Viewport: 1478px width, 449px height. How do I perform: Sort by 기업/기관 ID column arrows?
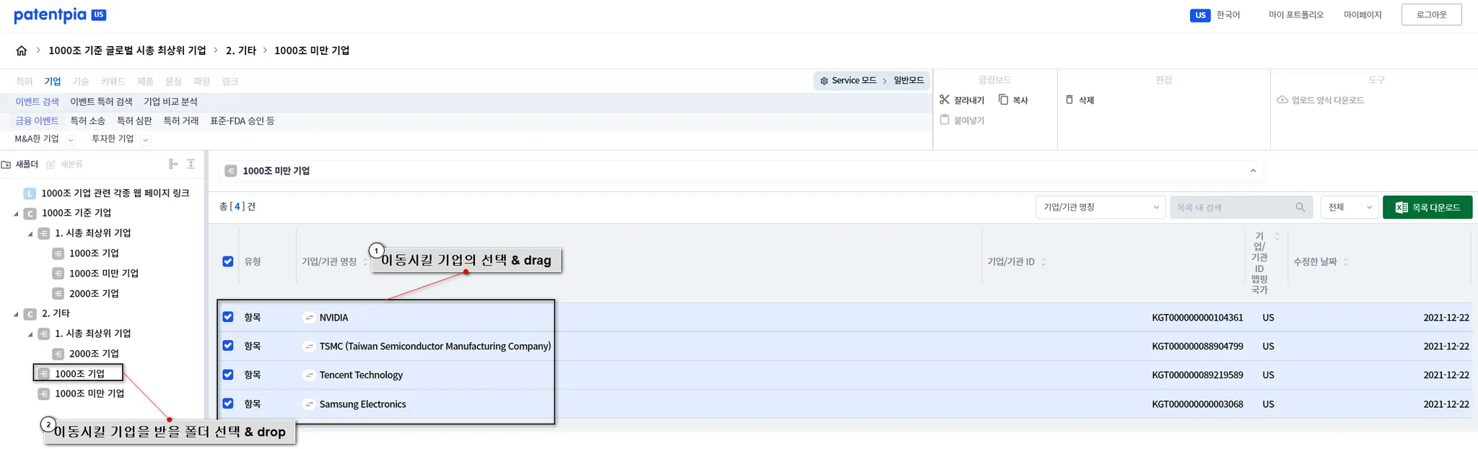click(1044, 262)
